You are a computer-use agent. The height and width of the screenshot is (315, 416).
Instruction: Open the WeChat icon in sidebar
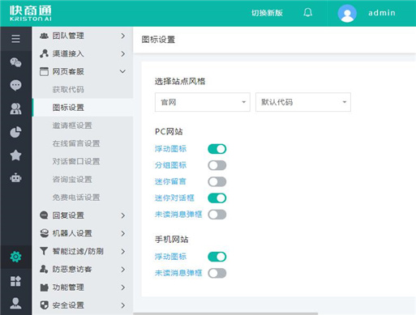[15, 62]
